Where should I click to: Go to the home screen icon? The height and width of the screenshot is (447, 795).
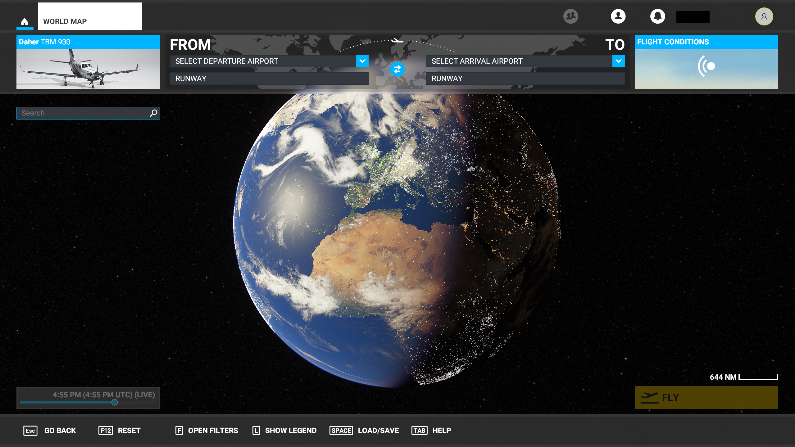point(25,21)
